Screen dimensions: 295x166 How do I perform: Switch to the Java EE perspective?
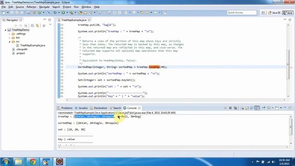click(274, 12)
